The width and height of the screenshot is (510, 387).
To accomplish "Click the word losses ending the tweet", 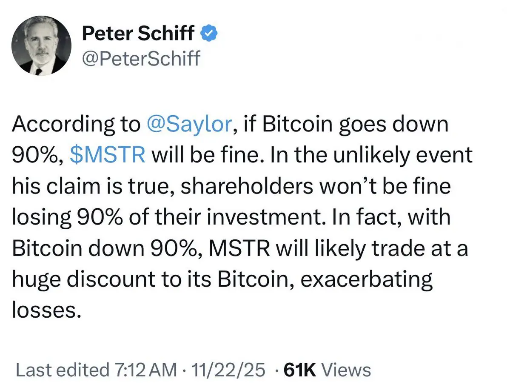I will point(46,310).
